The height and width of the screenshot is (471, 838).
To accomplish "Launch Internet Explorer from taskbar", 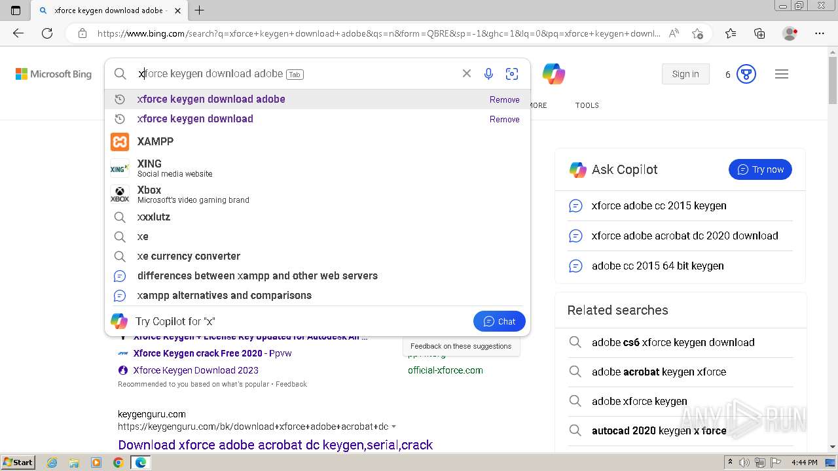I will pos(52,462).
